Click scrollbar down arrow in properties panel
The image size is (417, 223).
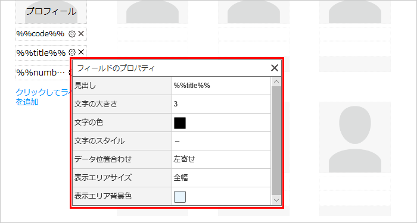point(276,200)
